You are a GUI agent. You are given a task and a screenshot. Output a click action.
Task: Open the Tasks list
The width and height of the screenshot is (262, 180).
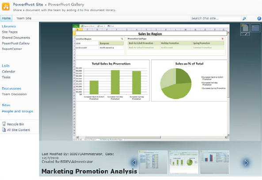coord(6,77)
